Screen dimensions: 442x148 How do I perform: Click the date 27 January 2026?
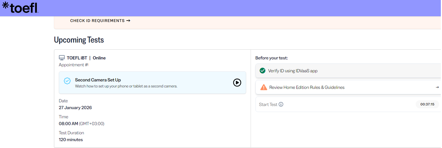(x=75, y=108)
